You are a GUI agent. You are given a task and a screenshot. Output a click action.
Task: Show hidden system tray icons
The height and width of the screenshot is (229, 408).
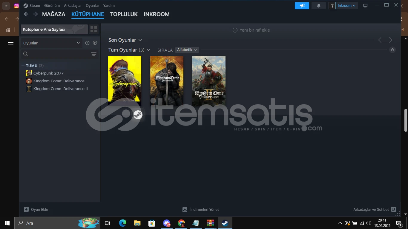point(340,223)
